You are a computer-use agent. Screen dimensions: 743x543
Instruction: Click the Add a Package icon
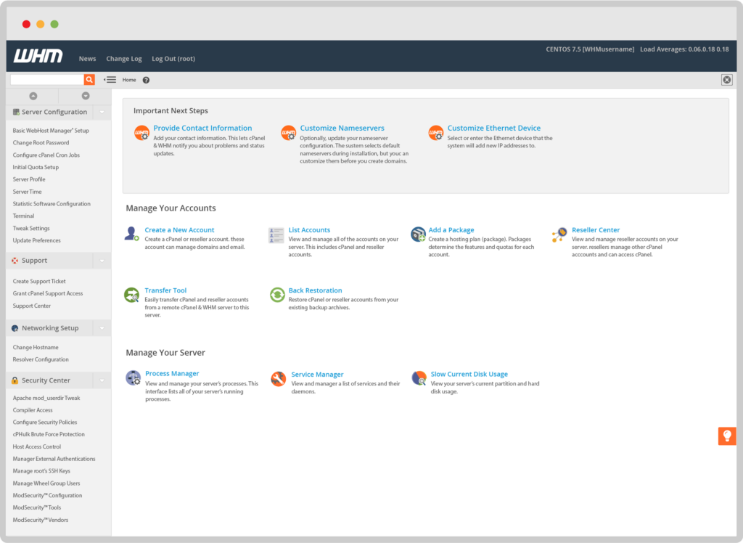(x=418, y=234)
